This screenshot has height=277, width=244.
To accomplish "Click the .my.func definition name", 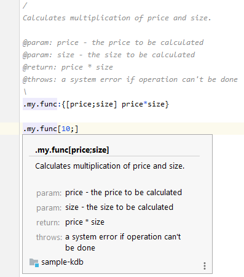I will [40, 104].
